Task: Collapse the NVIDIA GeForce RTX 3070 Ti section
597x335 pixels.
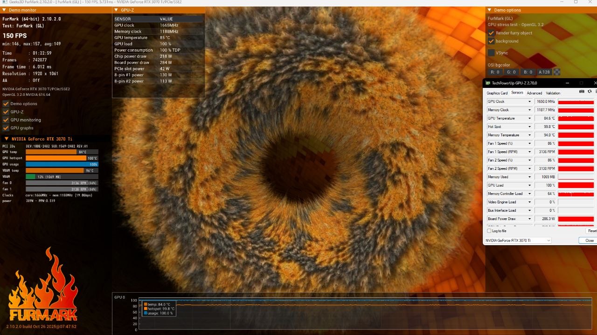Action: 6,139
